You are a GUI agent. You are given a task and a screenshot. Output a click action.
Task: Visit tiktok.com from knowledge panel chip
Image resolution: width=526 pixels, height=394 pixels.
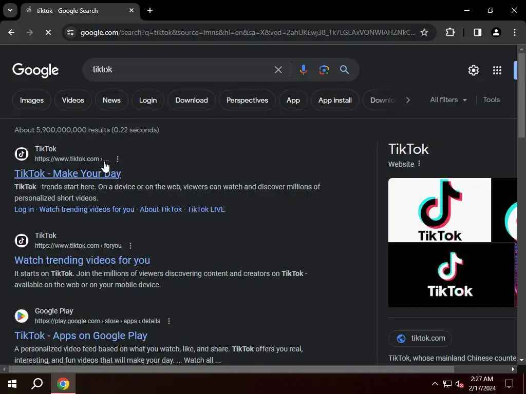(420, 339)
